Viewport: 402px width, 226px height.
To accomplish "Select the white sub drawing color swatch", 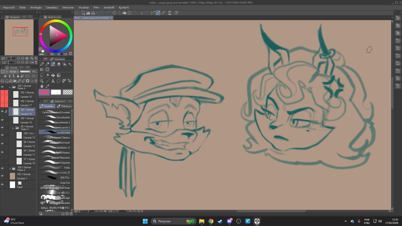I will click(56, 92).
